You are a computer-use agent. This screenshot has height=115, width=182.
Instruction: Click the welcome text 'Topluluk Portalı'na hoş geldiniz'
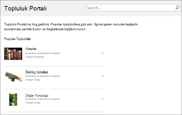coord(27,24)
